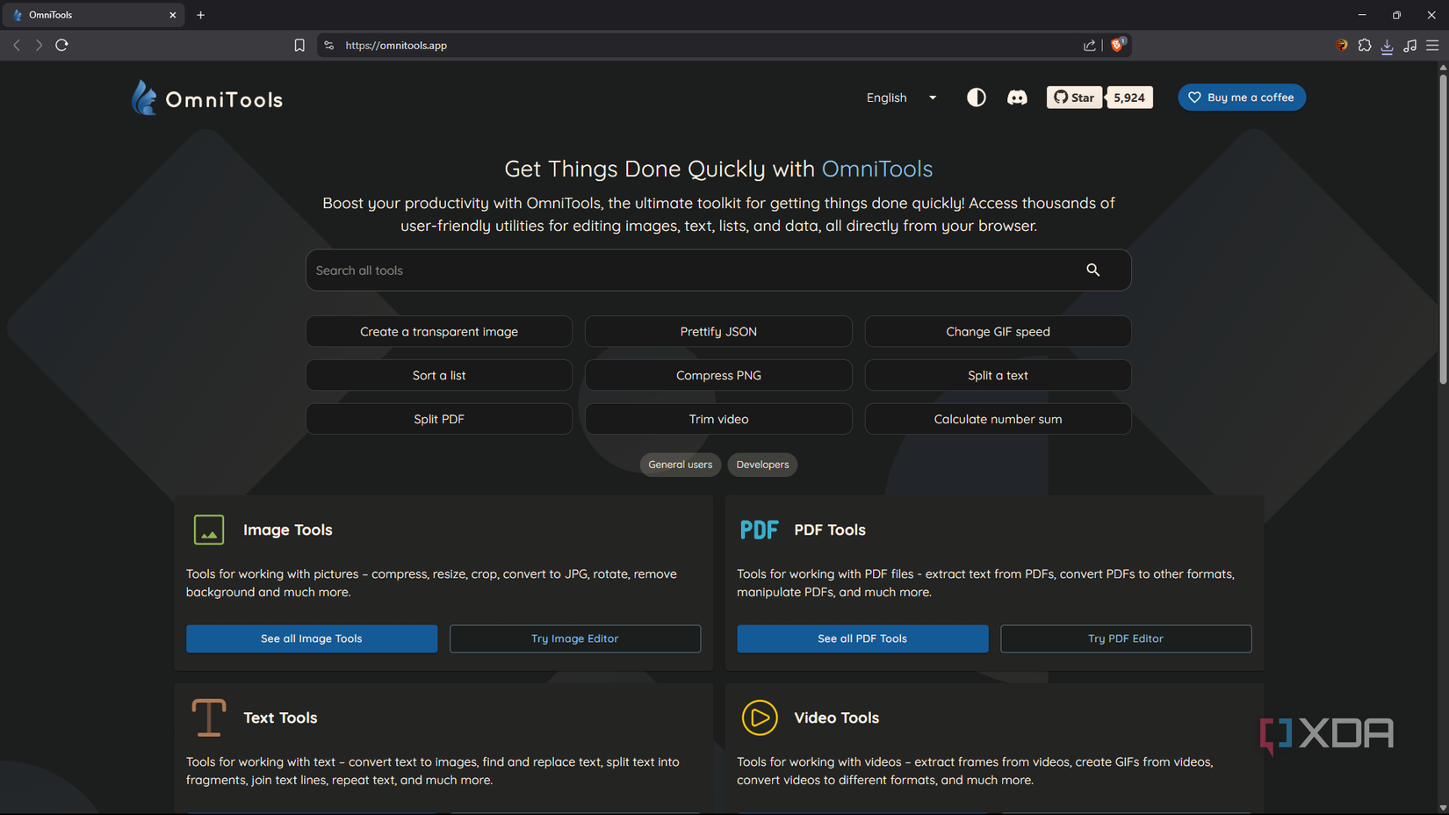Click the GitHub Star button
Image resolution: width=1449 pixels, height=815 pixels.
click(x=1074, y=97)
